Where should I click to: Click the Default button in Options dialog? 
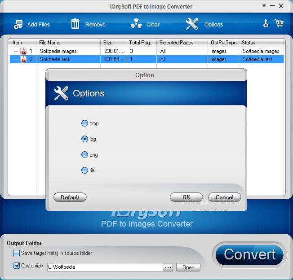[x=70, y=197]
